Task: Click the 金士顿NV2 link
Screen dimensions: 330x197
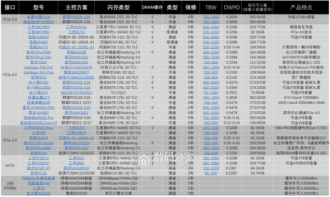Action: coord(38,93)
